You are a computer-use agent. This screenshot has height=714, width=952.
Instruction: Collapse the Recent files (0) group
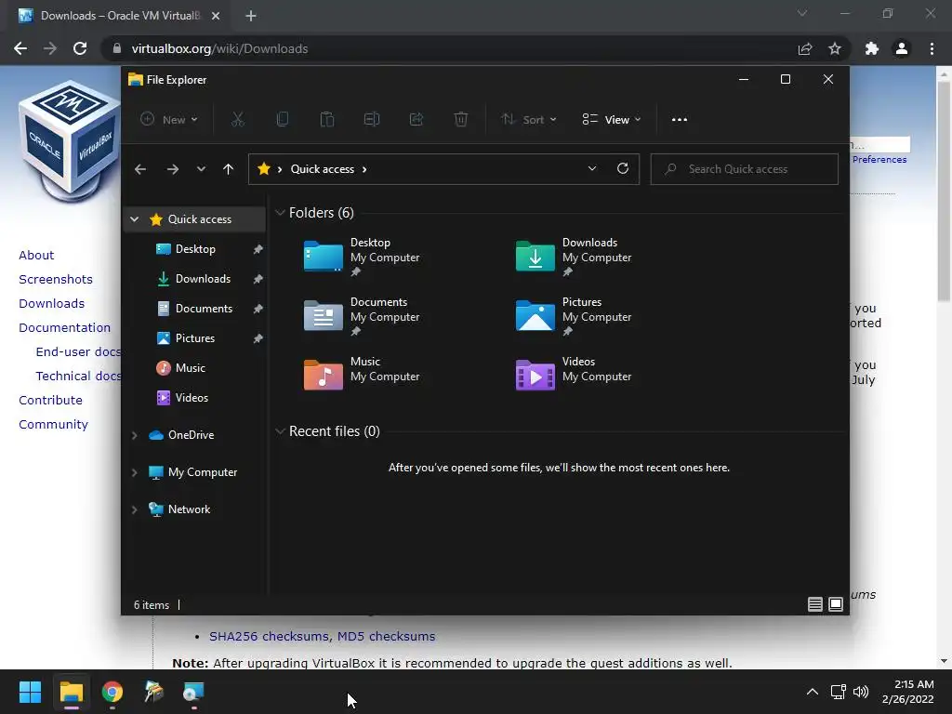(x=280, y=431)
